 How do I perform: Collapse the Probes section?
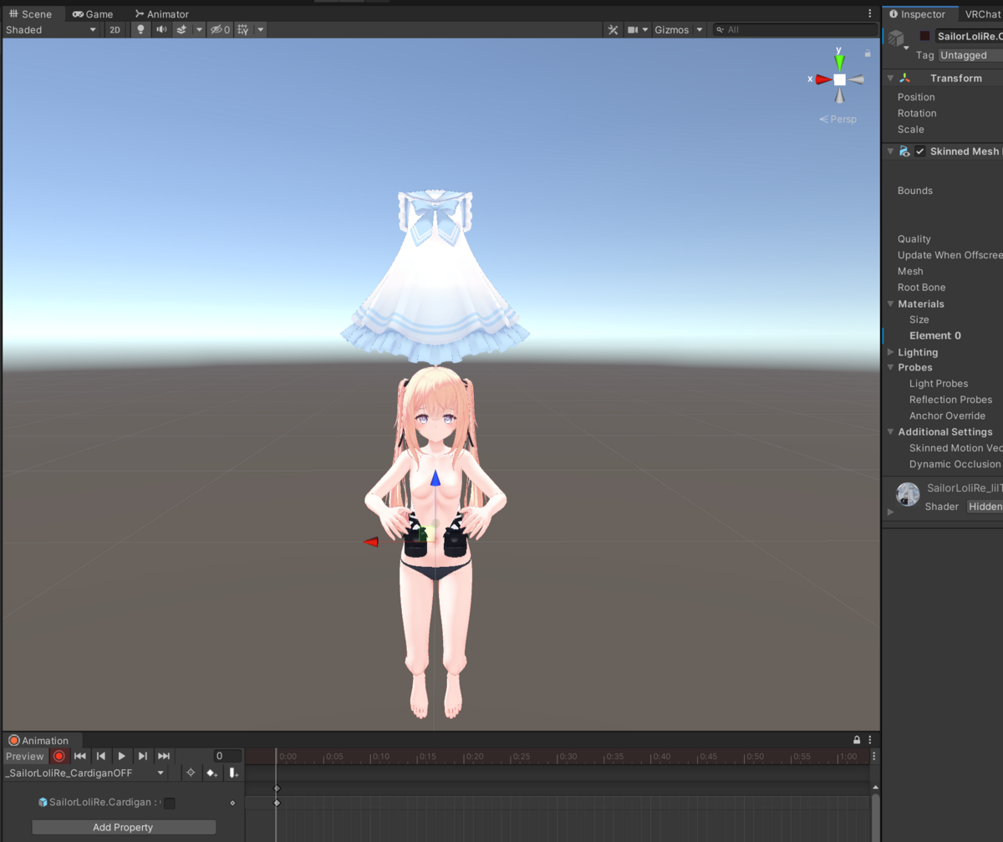(x=891, y=367)
